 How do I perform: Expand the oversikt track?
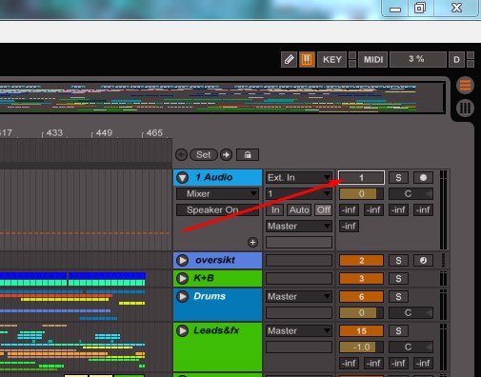pos(183,260)
